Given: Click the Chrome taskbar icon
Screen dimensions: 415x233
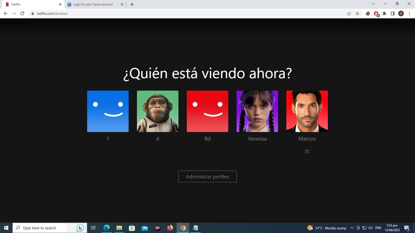Looking at the screenshot, I should point(183,228).
